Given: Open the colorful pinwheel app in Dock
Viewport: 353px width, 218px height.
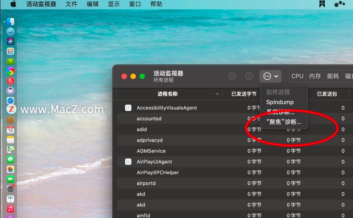Looking at the screenshot, I should (x=11, y=71).
